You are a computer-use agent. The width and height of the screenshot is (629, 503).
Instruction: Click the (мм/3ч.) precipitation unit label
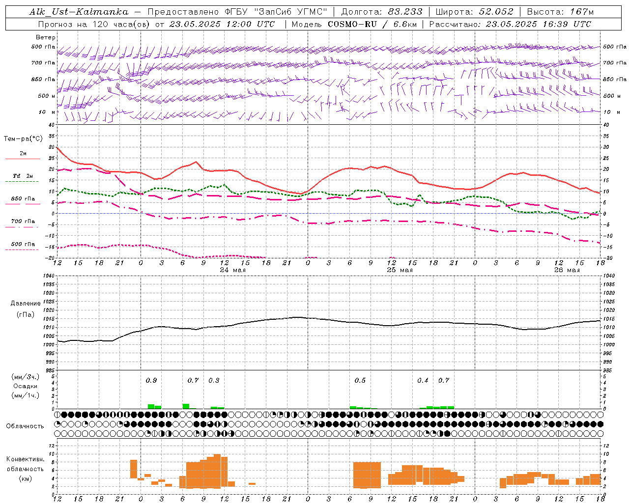(x=25, y=377)
